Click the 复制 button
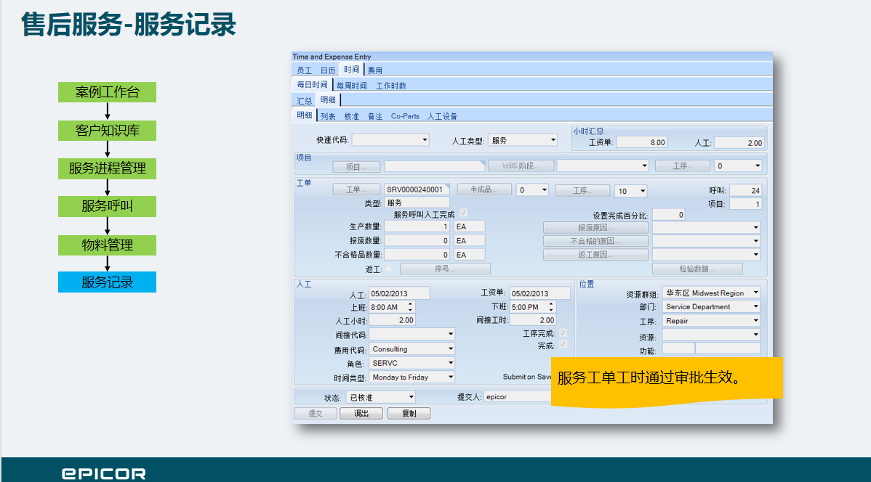 click(408, 413)
